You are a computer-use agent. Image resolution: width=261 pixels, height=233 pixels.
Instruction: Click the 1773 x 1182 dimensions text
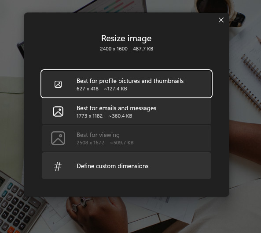coord(89,116)
